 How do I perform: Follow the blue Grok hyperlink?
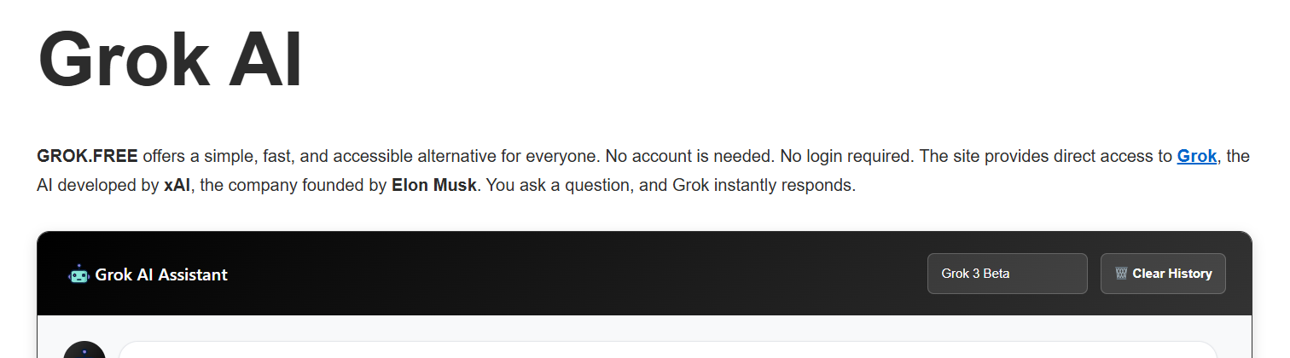click(x=1196, y=156)
